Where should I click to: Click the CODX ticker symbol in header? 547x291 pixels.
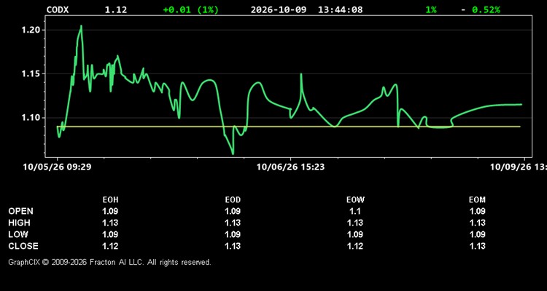pyautogui.click(x=58, y=9)
